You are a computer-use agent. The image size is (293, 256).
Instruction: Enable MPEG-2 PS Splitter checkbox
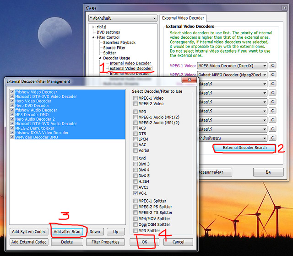tap(136, 207)
